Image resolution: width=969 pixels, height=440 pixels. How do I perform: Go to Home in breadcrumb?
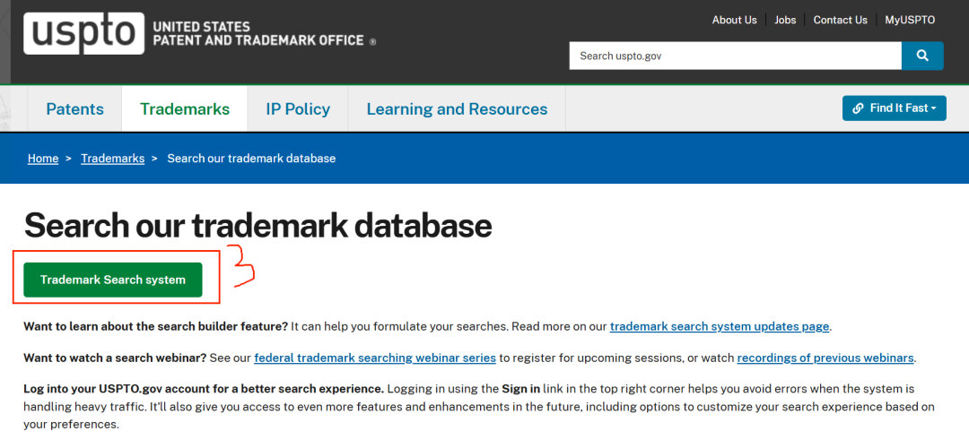coord(43,159)
